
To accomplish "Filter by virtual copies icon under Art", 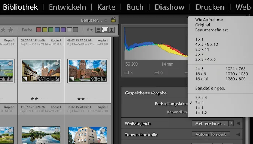I will (105, 30).
